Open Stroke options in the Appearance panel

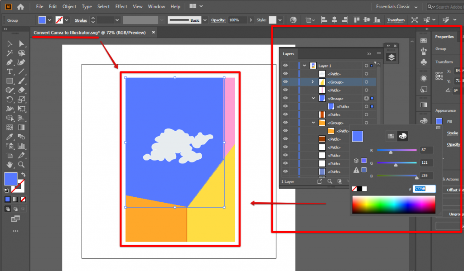[x=452, y=133]
